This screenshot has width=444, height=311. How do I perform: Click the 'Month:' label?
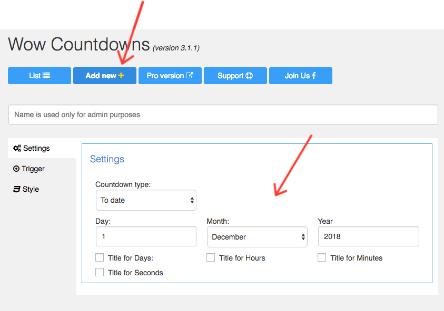click(x=218, y=221)
